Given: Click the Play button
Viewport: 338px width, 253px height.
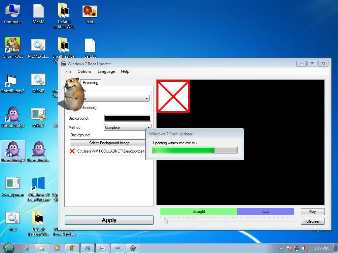Looking at the screenshot, I should [x=313, y=212].
